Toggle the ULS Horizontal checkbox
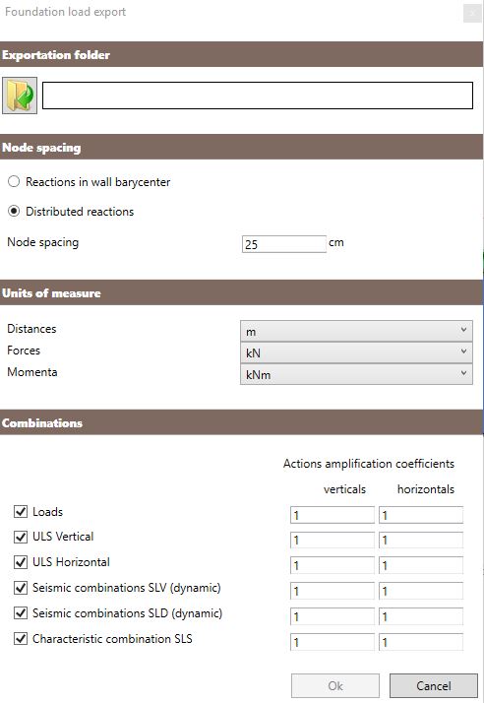This screenshot has width=484, height=703. point(21,562)
